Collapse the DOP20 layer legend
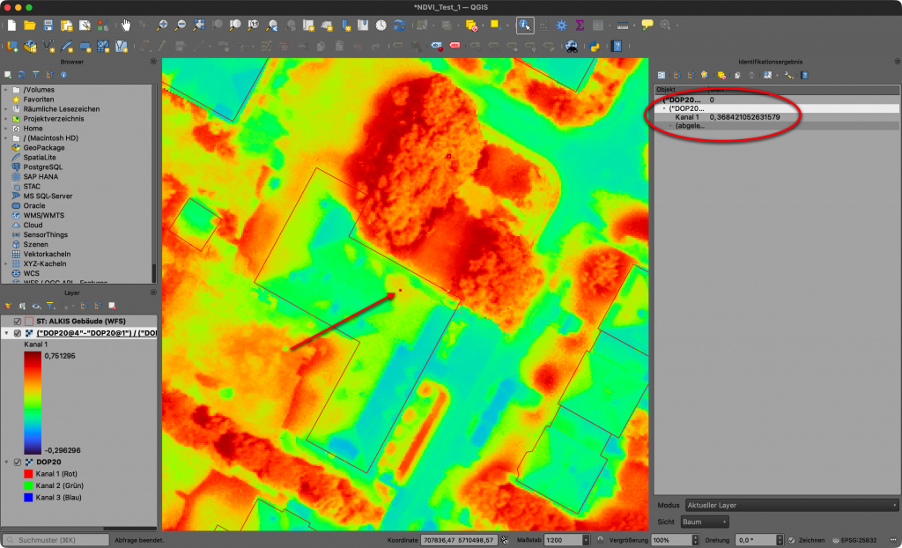Screen dimensions: 902x548 coord(7,463)
